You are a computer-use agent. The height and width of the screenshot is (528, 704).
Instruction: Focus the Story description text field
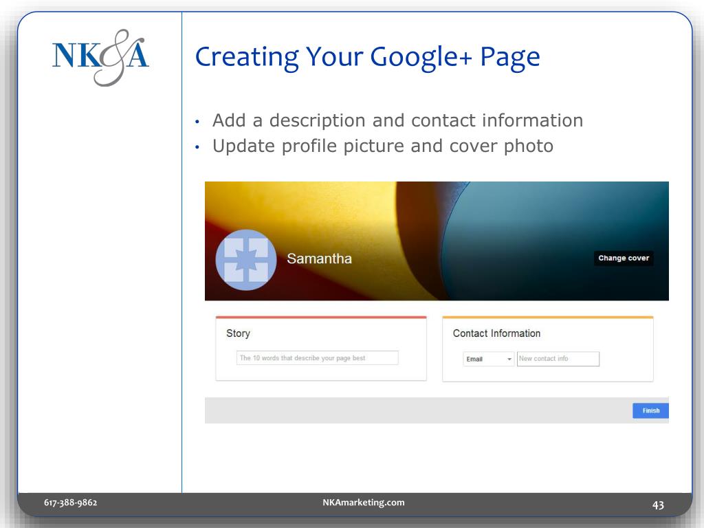click(317, 358)
